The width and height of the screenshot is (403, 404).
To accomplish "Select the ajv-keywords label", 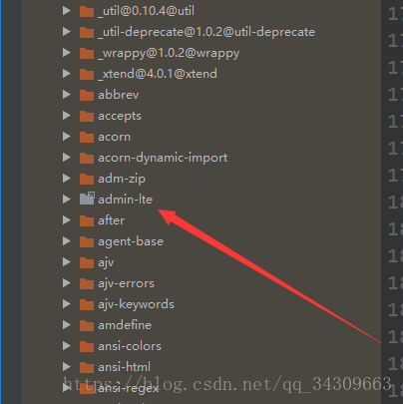I will point(136,304).
